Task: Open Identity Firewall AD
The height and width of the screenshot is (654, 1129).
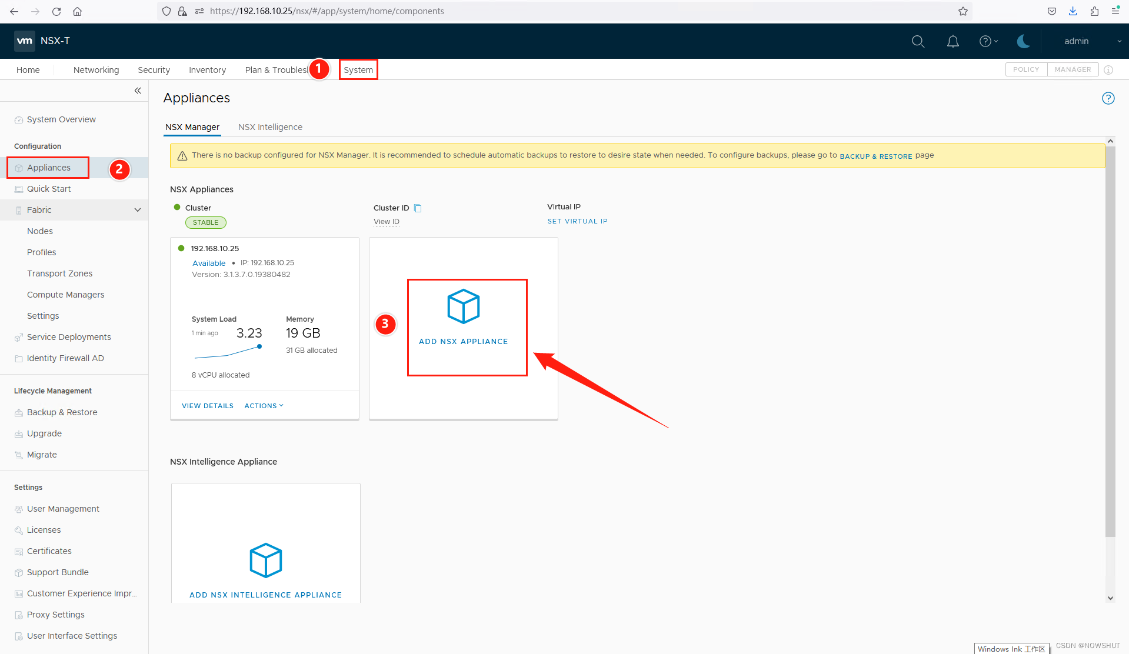Action: (x=65, y=358)
